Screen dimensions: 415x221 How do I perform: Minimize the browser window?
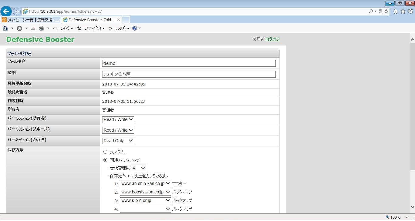[390, 3]
